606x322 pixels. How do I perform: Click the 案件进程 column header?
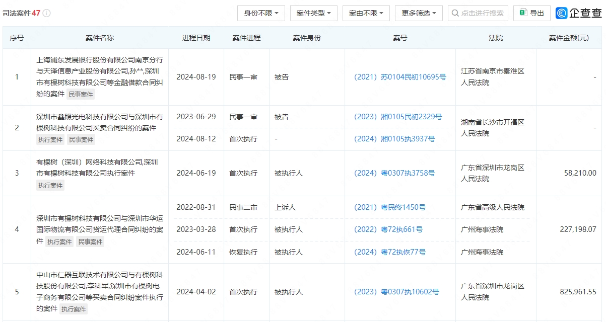(x=246, y=38)
